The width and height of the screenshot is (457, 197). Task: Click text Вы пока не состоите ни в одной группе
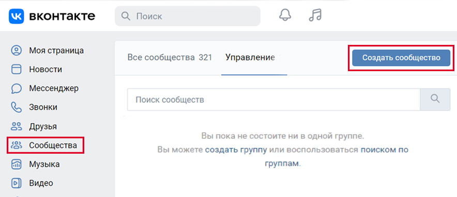click(283, 136)
